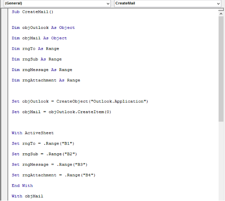Click margin indicator bar beside Set objMail

4,112
